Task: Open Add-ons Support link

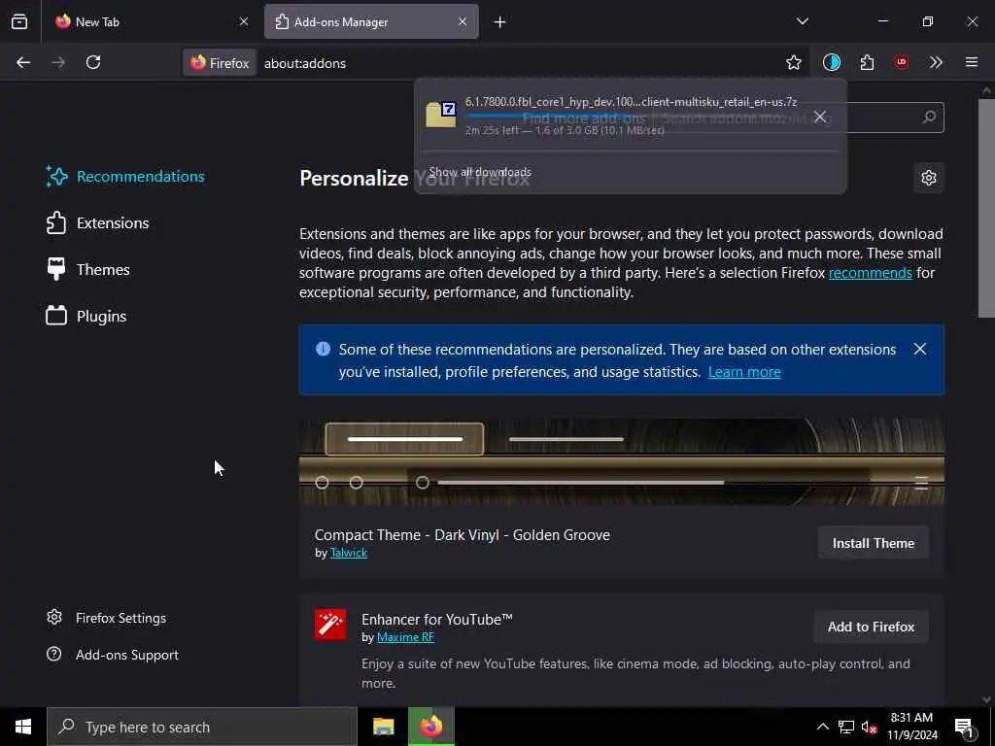Action: pyautogui.click(x=113, y=655)
